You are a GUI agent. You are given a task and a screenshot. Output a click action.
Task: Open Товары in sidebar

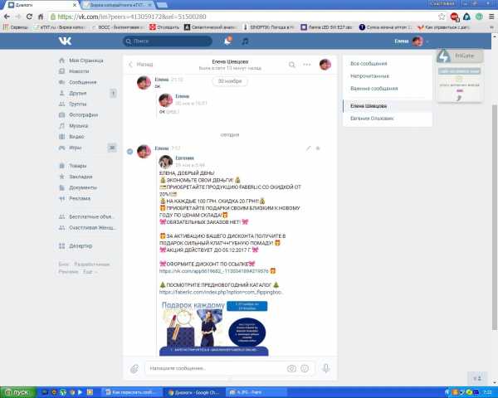click(x=78, y=166)
